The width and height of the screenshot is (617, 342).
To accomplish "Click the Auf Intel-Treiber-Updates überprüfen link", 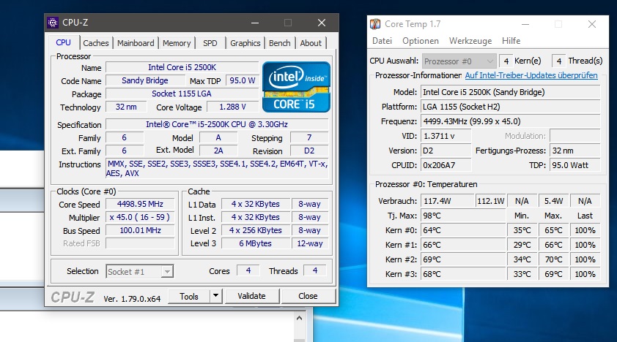I will [x=531, y=75].
